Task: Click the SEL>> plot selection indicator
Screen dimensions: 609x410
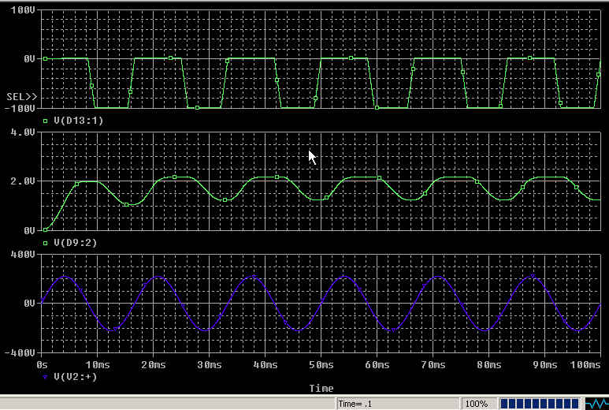Action: click(21, 96)
